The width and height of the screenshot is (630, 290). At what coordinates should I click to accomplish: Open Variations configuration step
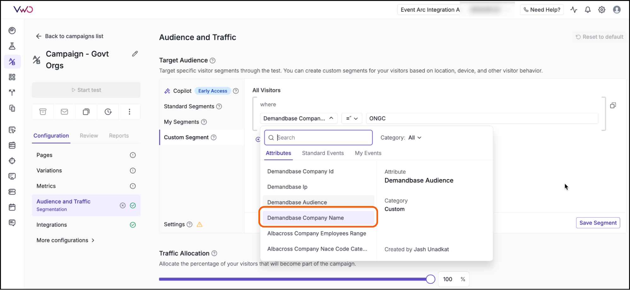86,170
